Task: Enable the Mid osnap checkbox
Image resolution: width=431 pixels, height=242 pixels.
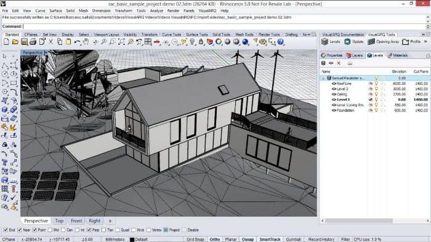Action: pyautogui.click(x=50, y=230)
